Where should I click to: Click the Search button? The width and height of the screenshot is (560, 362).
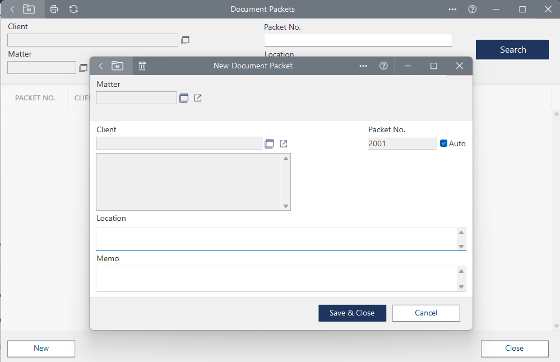(x=512, y=50)
